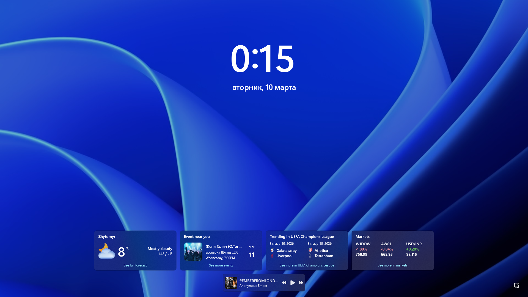Click the Tottenham team crest icon
Screen dimensions: 528x297
point(310,256)
